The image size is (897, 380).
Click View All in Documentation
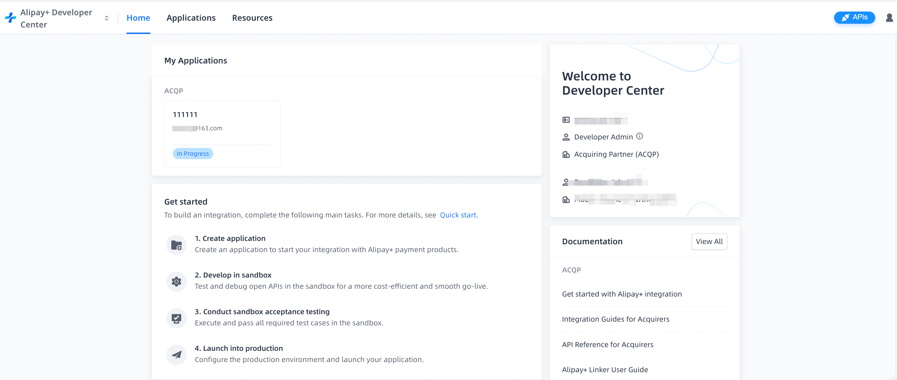709,242
